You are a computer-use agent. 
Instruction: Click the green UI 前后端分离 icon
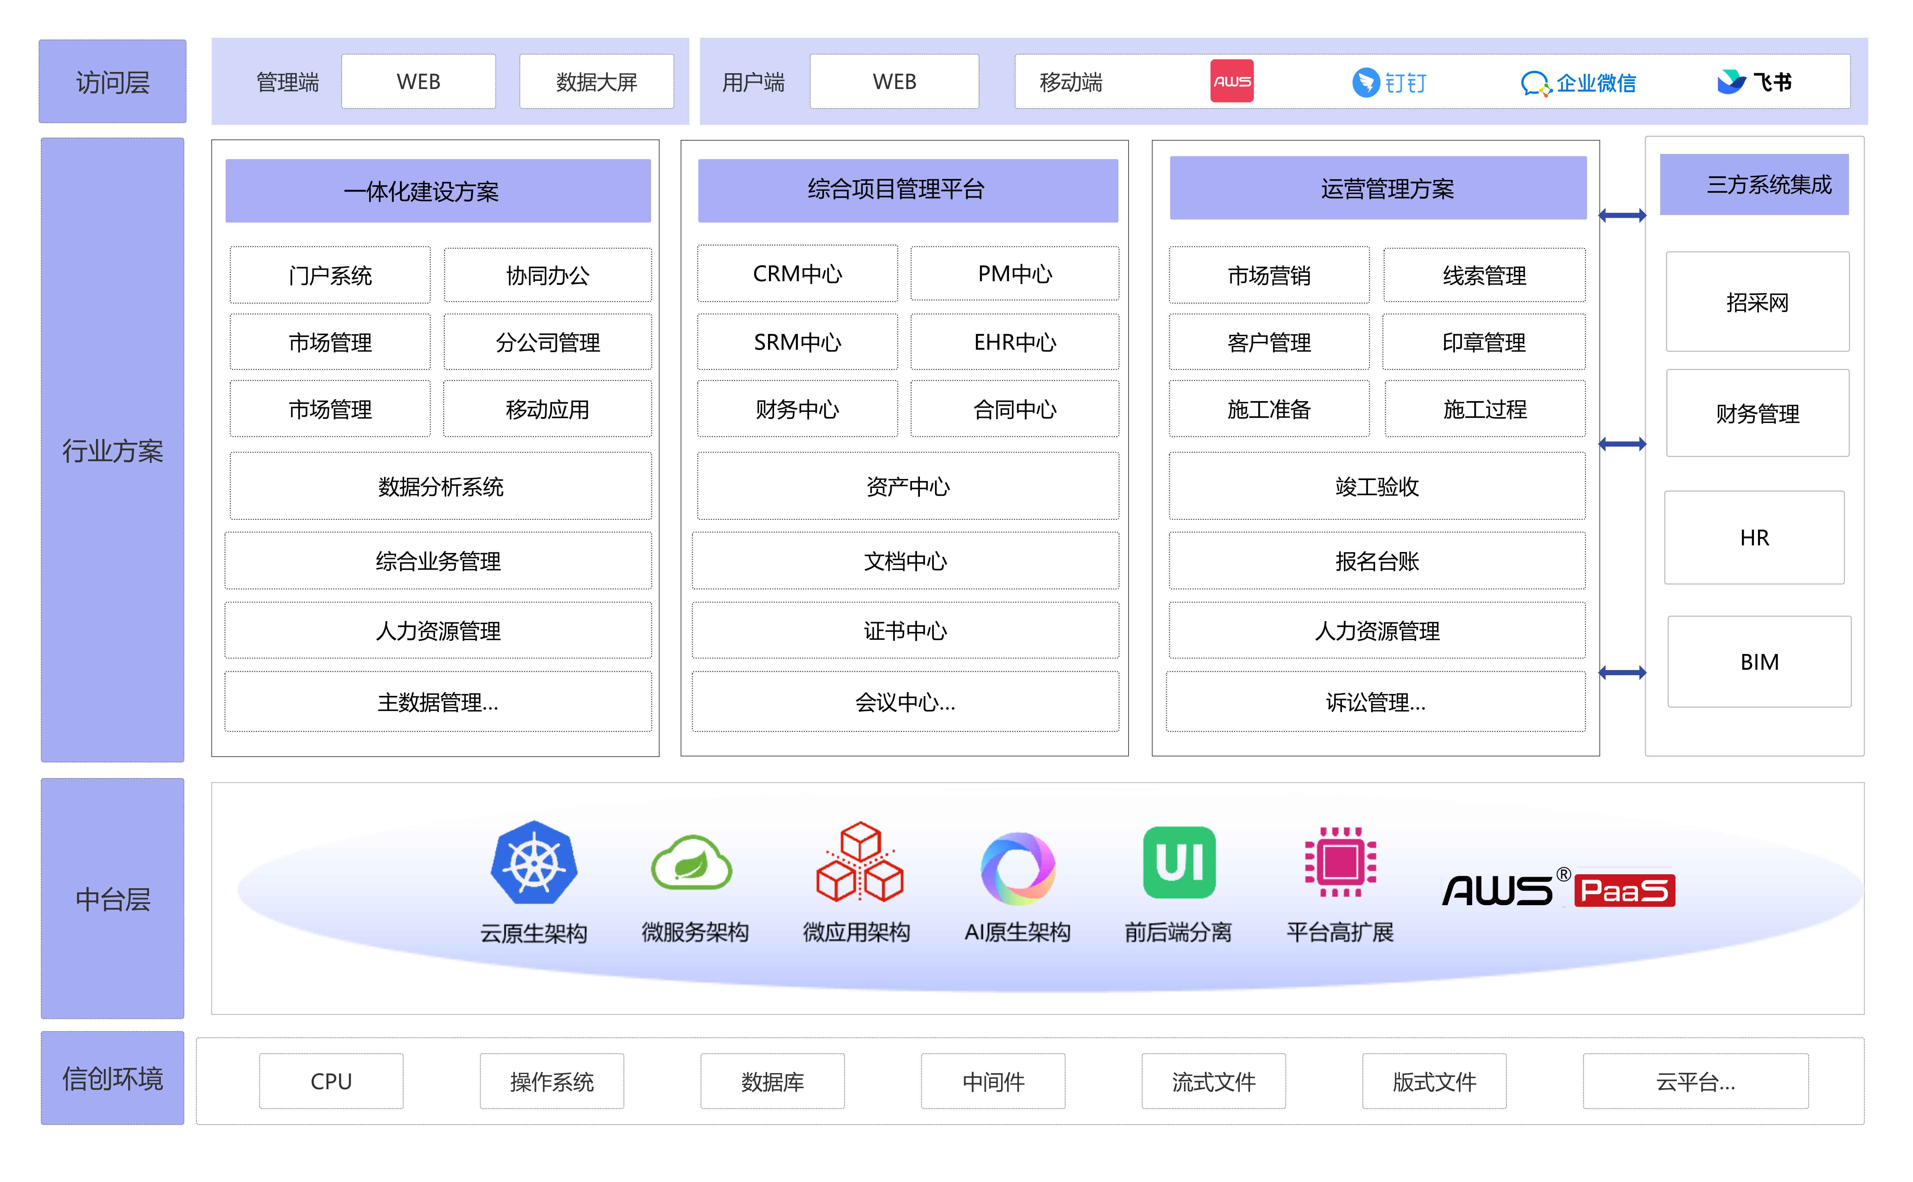tap(1179, 862)
